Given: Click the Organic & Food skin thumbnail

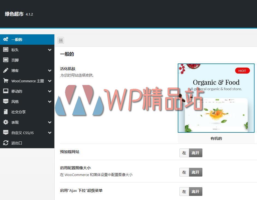Looking at the screenshot, I should point(216,98).
